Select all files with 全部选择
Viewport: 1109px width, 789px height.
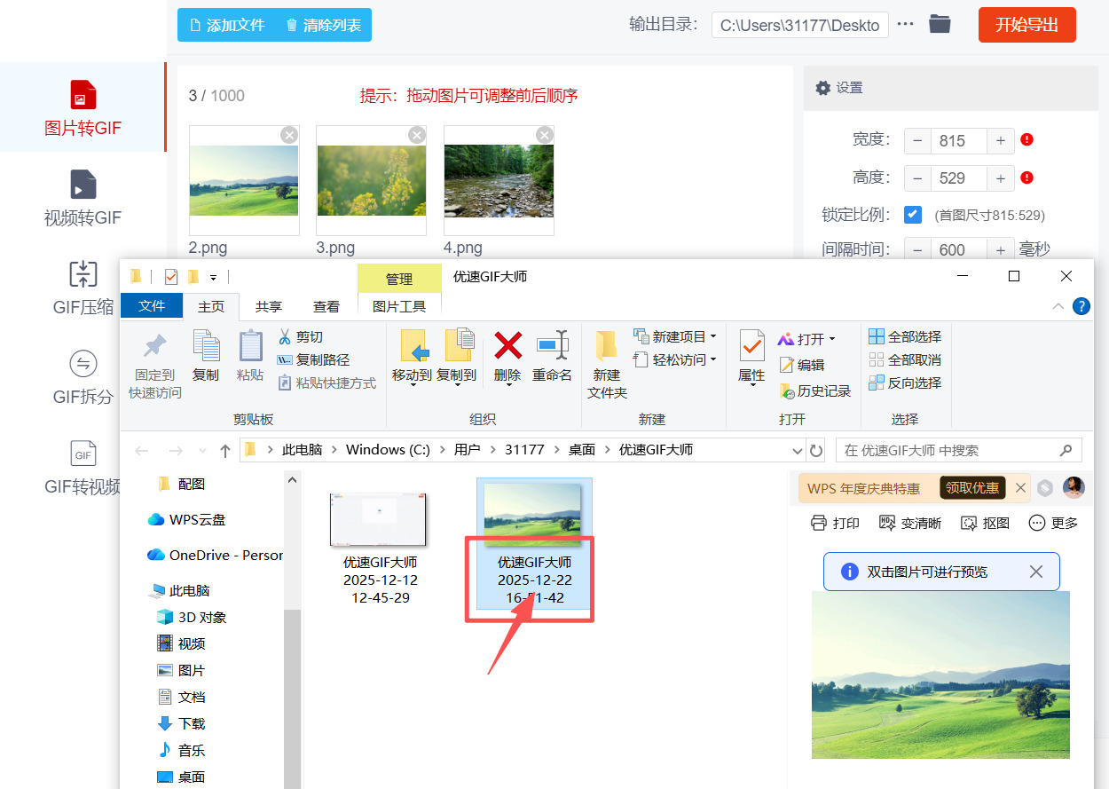(x=905, y=336)
